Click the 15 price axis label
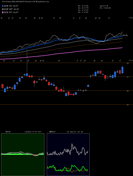 tap(128, 105)
